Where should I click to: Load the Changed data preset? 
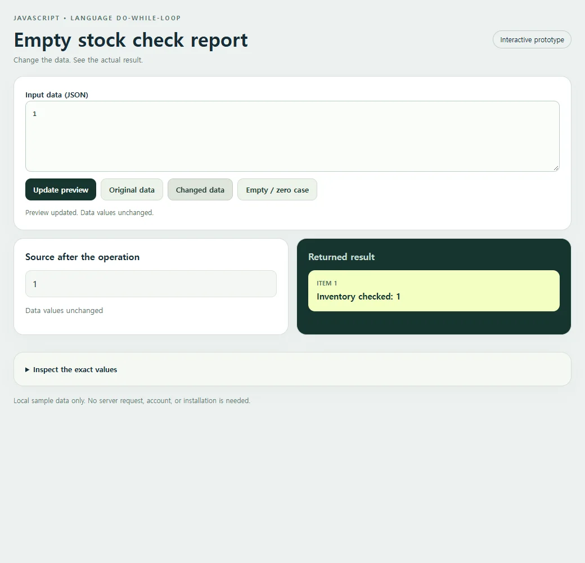pyautogui.click(x=200, y=190)
